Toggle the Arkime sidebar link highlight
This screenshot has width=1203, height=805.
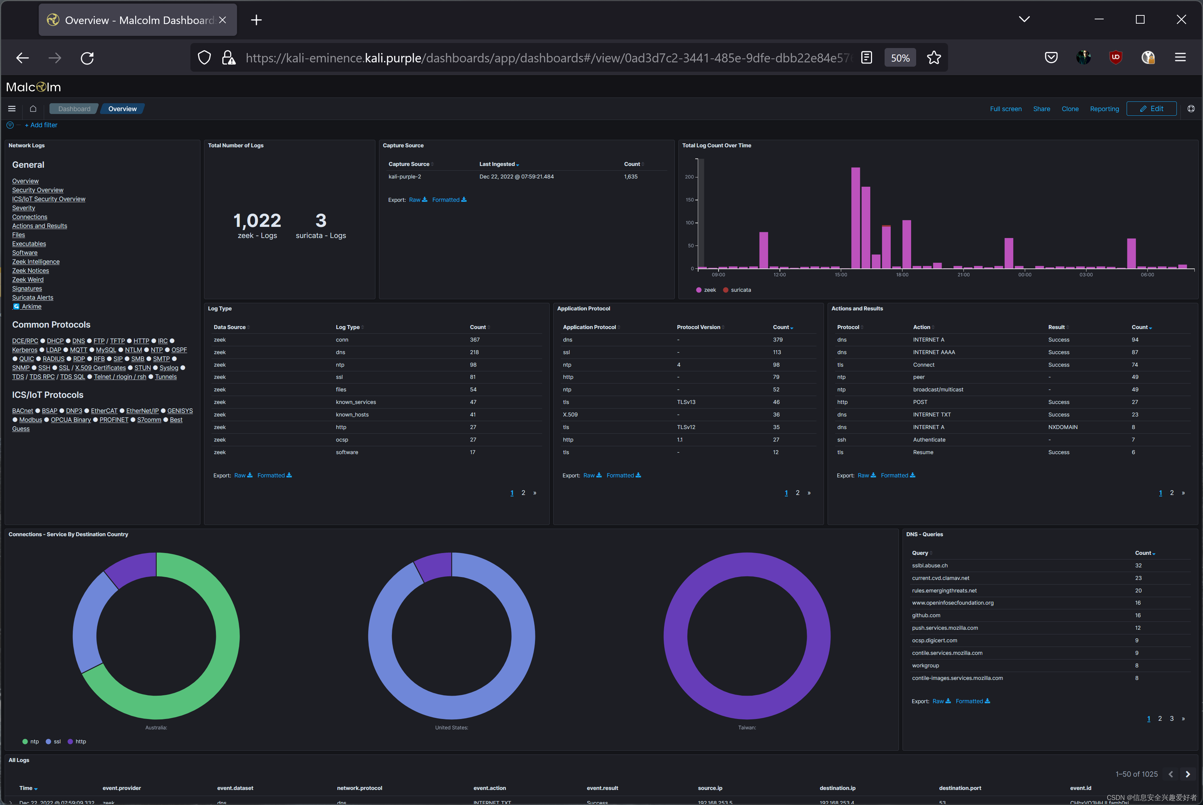pyautogui.click(x=32, y=306)
